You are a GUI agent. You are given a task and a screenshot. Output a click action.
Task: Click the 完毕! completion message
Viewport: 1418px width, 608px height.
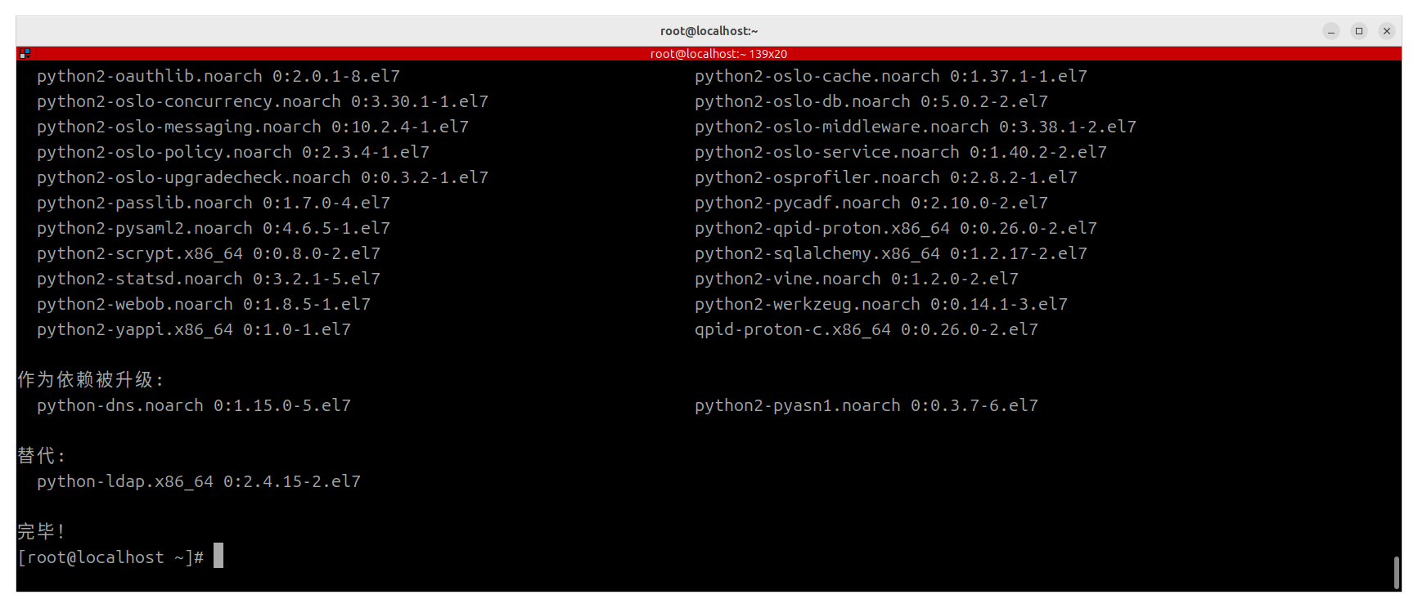point(41,531)
